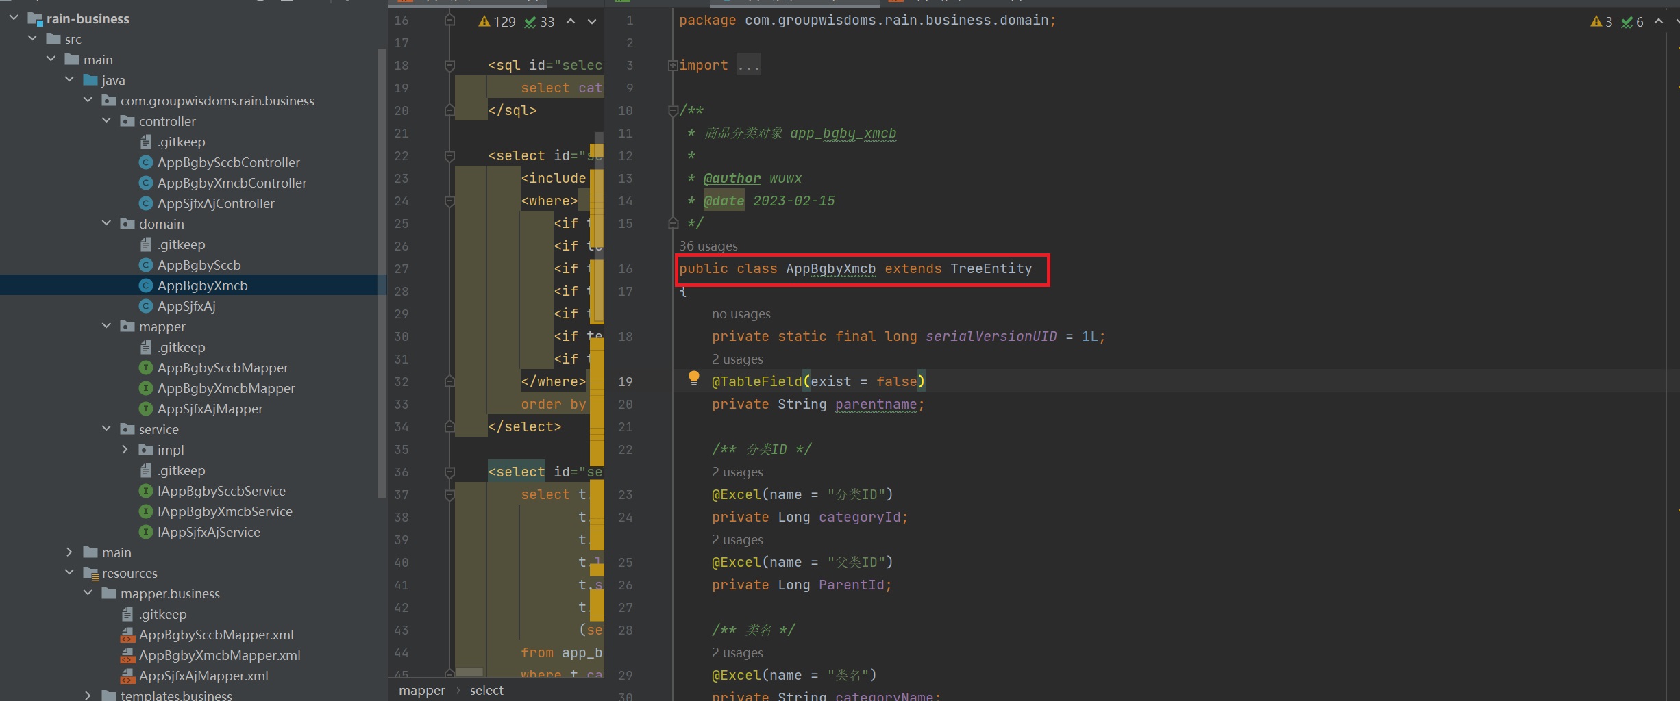This screenshot has width=1680, height=701.
Task: Fold the sql element at XML line 18
Action: pos(449,66)
